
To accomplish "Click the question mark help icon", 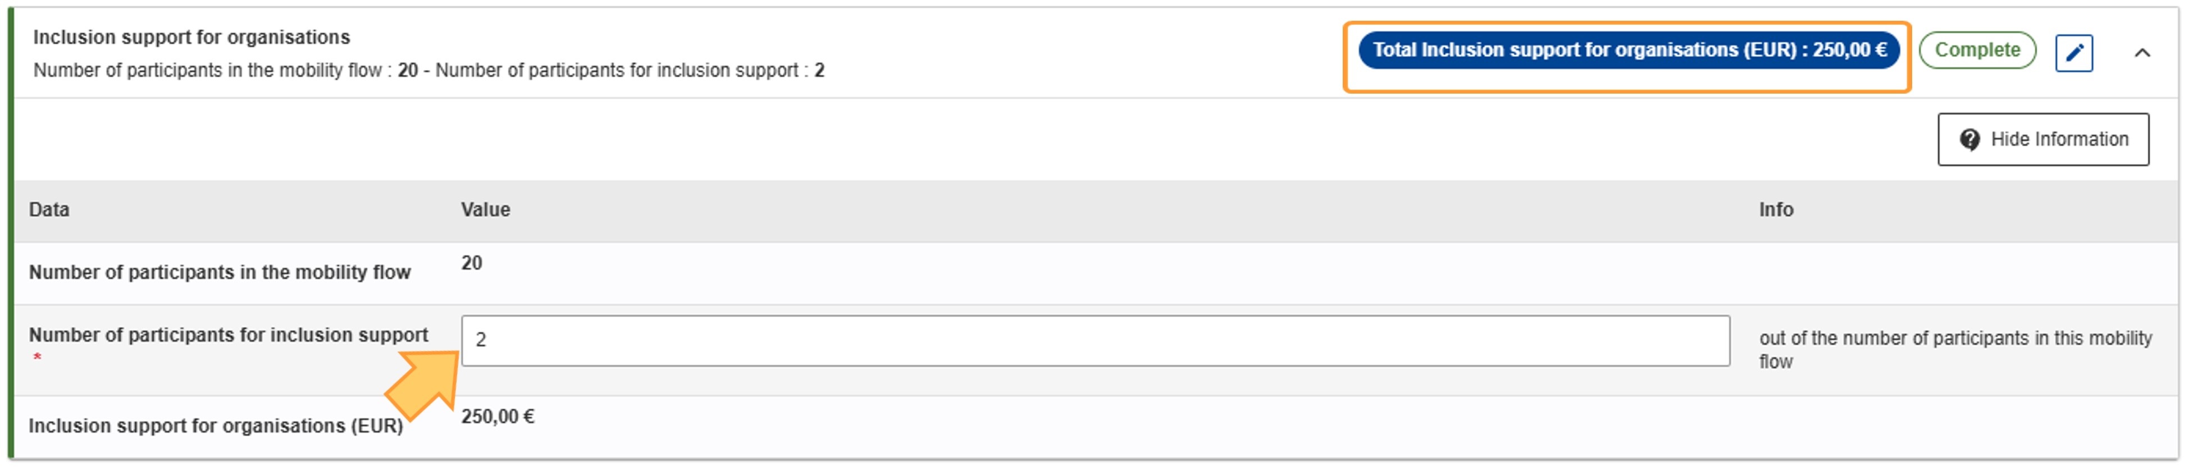I will 1969,139.
